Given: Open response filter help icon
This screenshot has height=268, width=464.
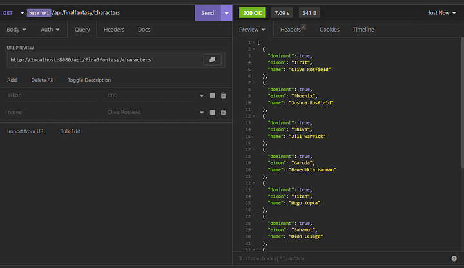Looking at the screenshot, I should click(x=454, y=258).
